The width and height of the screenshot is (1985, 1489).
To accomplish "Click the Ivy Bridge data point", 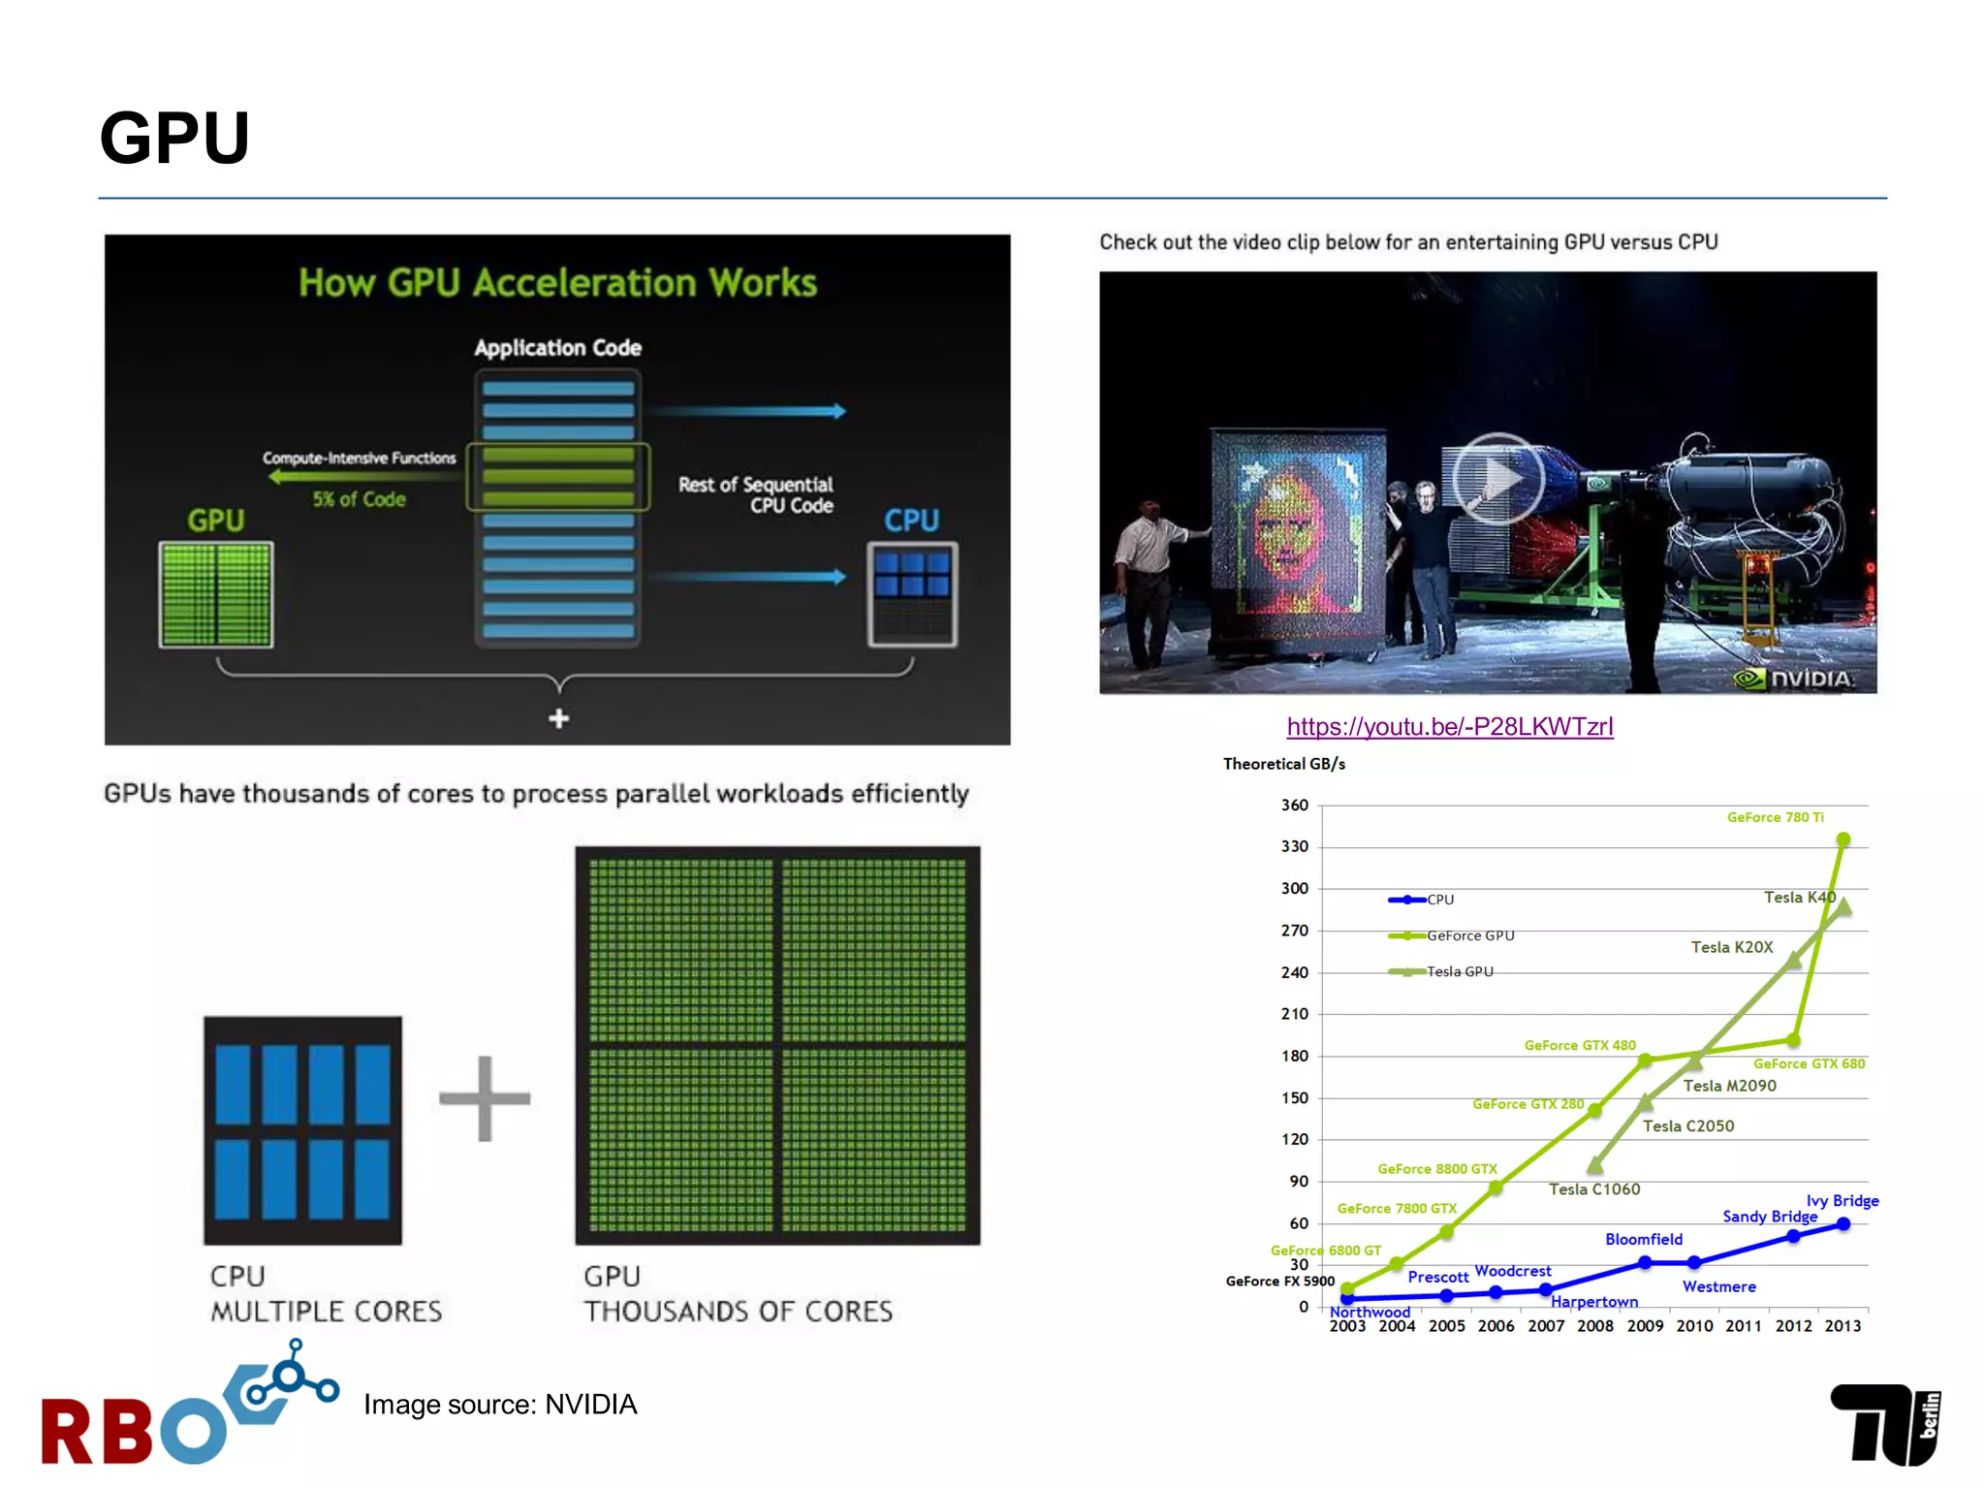I will pyautogui.click(x=1843, y=1224).
